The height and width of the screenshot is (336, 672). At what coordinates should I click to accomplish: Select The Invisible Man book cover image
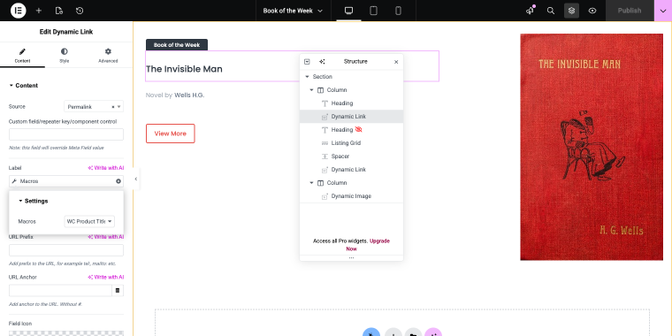click(x=592, y=147)
